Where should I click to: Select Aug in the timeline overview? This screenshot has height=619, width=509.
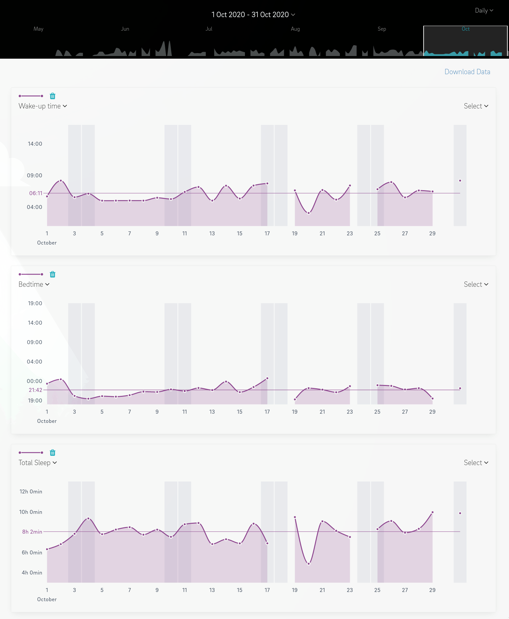(295, 29)
